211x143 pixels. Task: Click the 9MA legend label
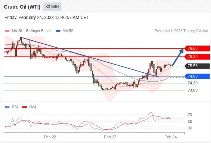tap(33, 107)
